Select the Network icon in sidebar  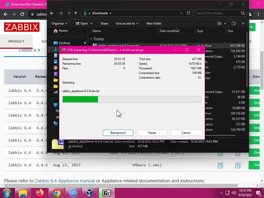click(x=56, y=123)
